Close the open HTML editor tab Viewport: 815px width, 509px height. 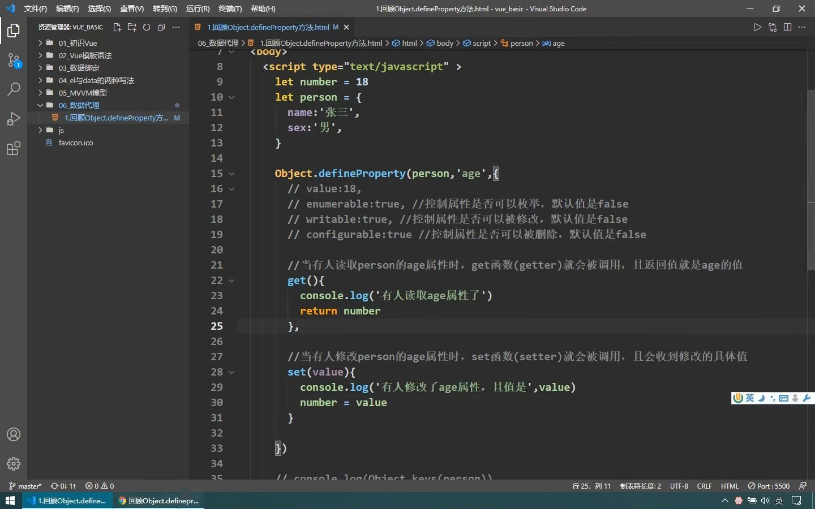(x=346, y=27)
